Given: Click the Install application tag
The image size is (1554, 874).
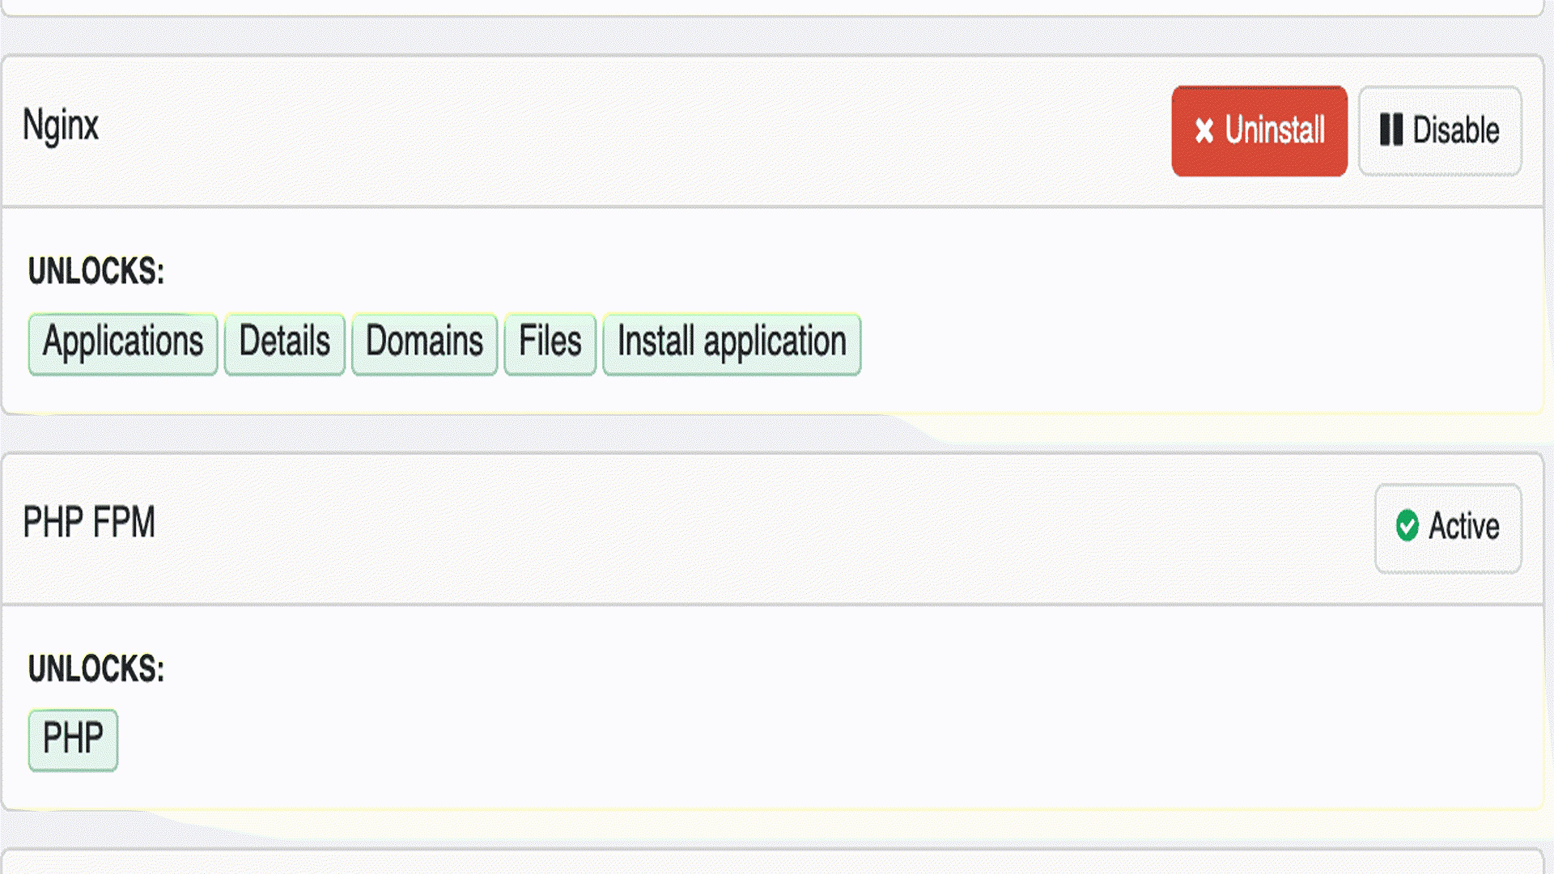Looking at the screenshot, I should [x=731, y=343].
